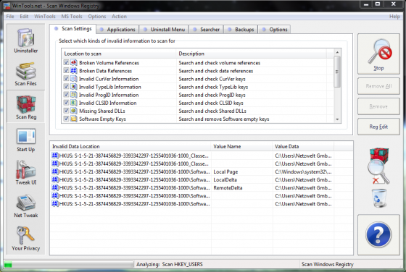This screenshot has height=272, width=406.
Task: Switch to the Options tab
Action: point(275,30)
